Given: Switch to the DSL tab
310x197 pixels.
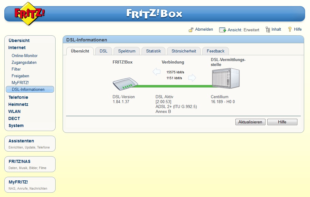Looking at the screenshot, I should (x=103, y=51).
